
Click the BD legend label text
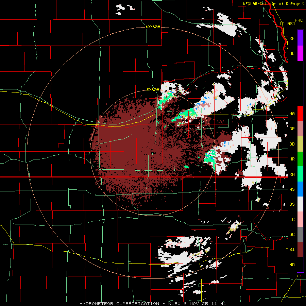coord(292,144)
